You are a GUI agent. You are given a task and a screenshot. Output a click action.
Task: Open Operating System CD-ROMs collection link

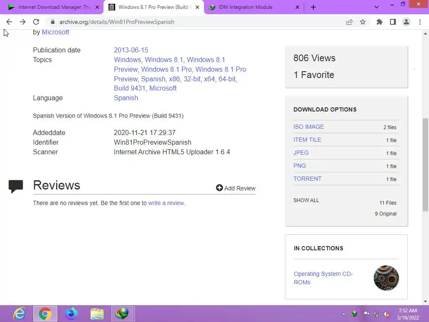click(x=323, y=278)
